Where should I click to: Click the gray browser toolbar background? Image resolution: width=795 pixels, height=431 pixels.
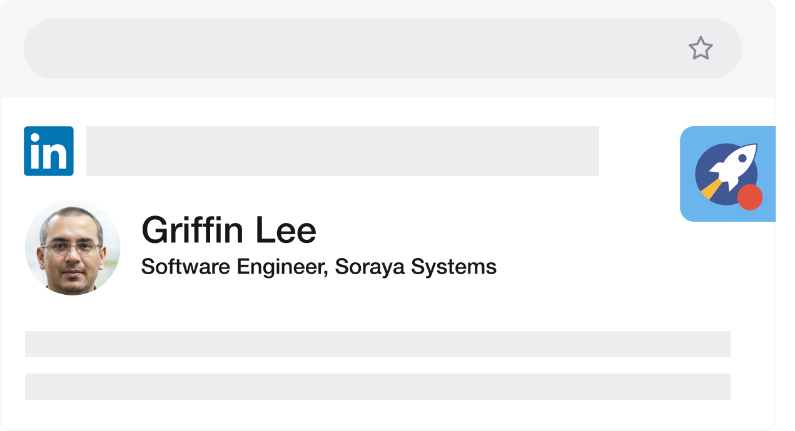pos(388,89)
